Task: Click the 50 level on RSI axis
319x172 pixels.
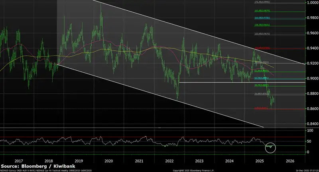Action: (309, 141)
